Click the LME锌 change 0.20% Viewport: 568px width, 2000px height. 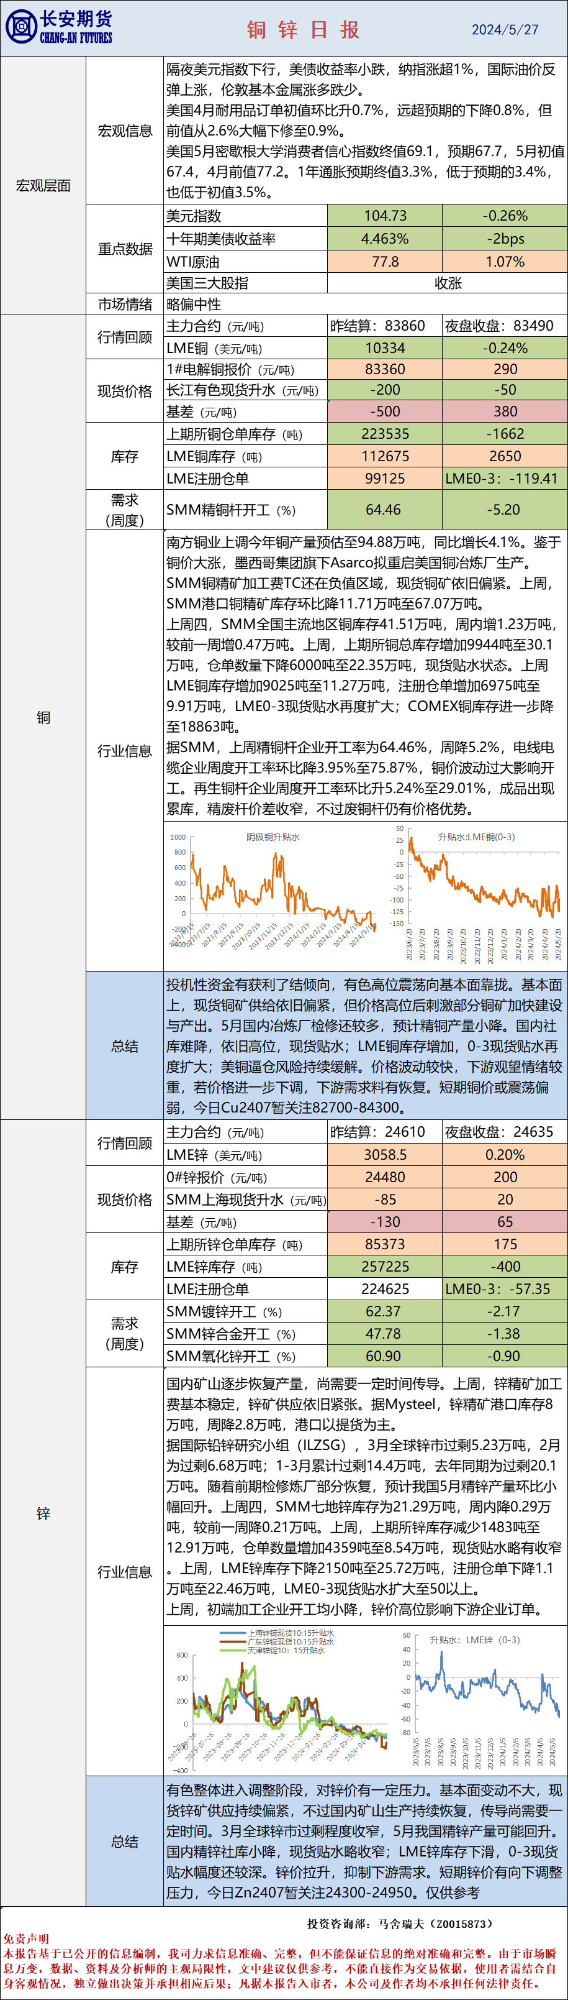coord(505,1155)
